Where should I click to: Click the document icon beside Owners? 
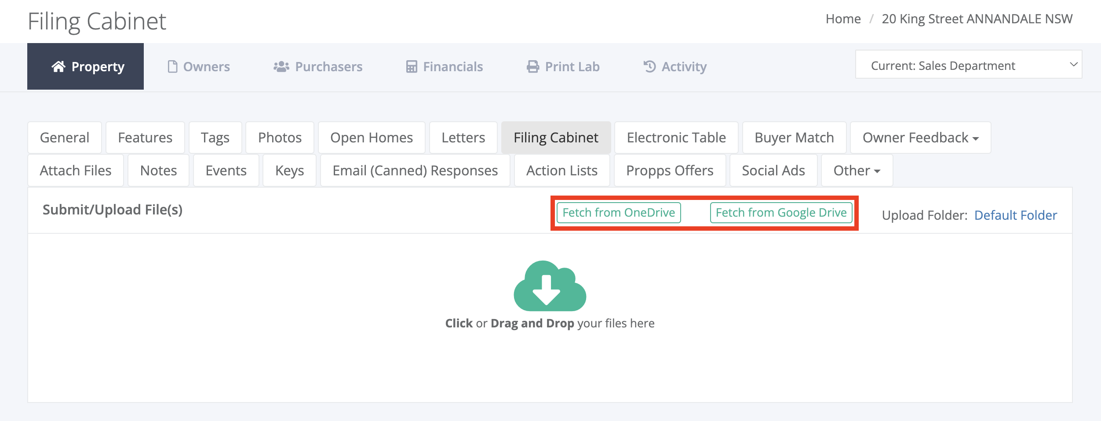pos(172,66)
